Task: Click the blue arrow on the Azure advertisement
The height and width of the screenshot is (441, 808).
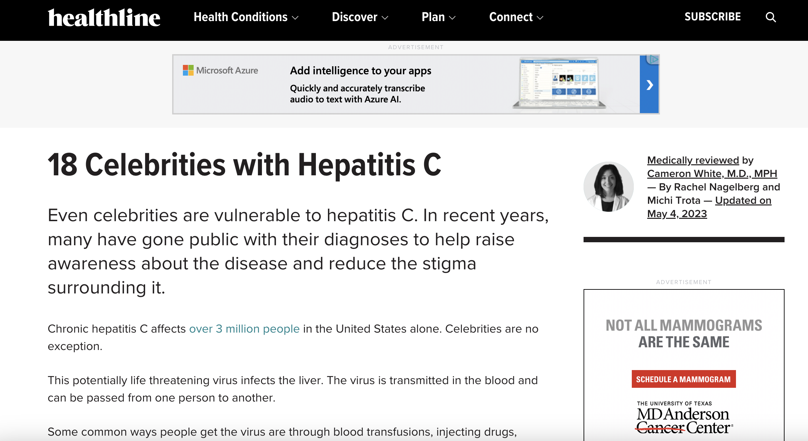Action: click(650, 85)
